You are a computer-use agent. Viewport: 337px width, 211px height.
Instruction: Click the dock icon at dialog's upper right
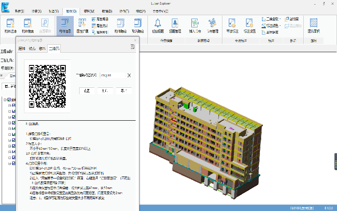[x=132, y=47]
